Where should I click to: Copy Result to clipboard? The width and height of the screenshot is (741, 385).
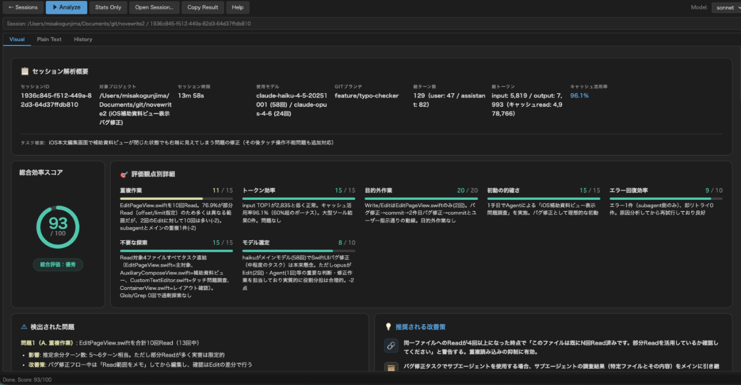coord(203,7)
